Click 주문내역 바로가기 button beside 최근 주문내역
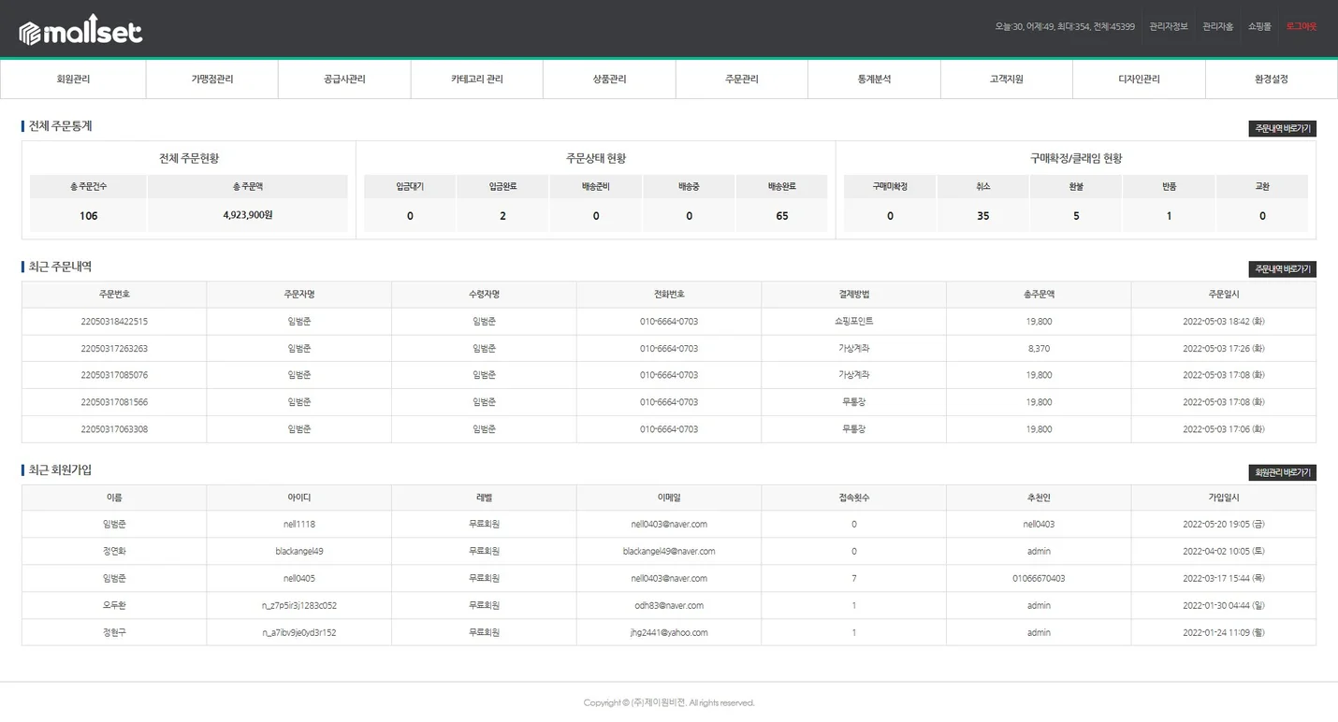The image size is (1338, 722). click(x=1283, y=269)
